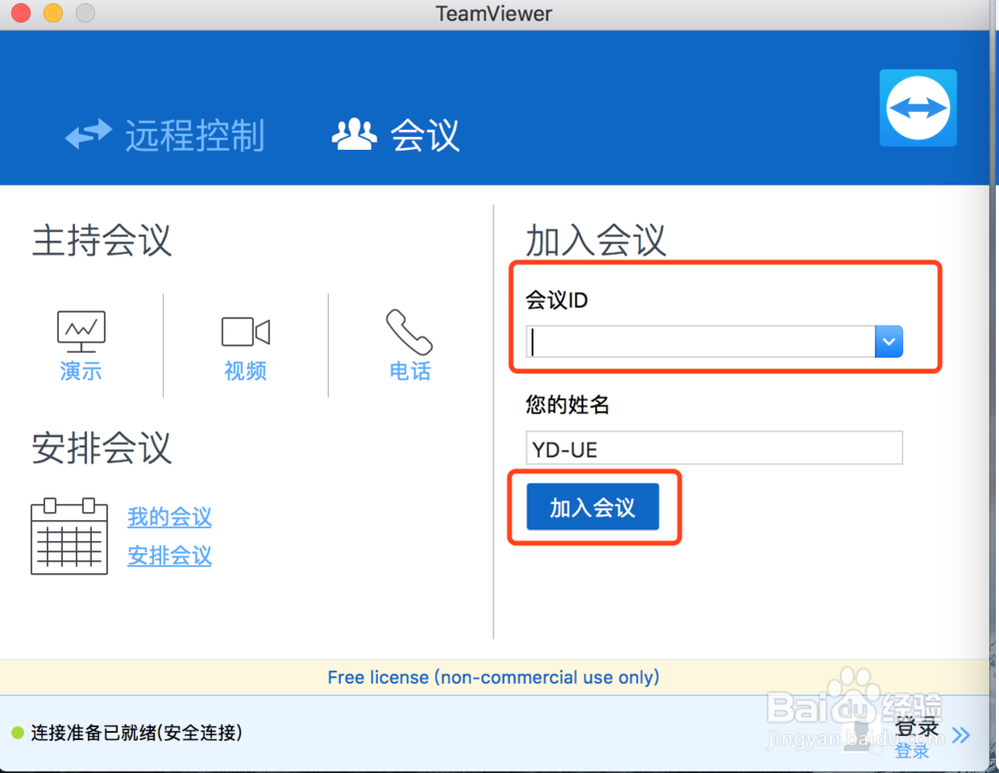
Task: Start a phone conference via the 电话 icon
Action: (x=410, y=331)
